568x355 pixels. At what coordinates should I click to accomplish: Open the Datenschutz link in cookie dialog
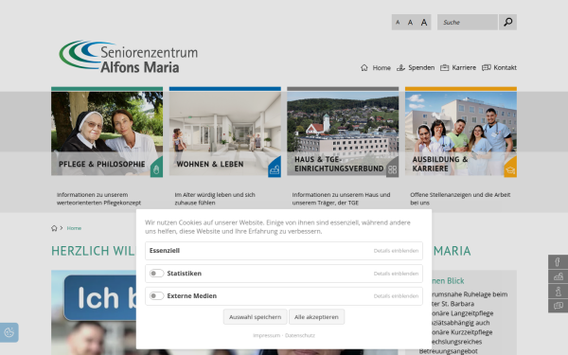[x=300, y=335]
